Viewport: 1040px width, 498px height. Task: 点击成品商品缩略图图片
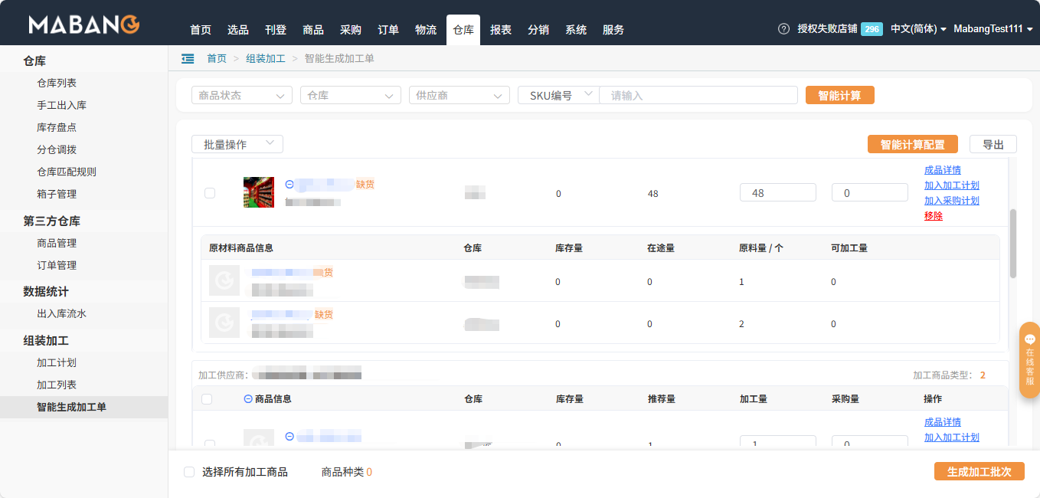tap(259, 193)
